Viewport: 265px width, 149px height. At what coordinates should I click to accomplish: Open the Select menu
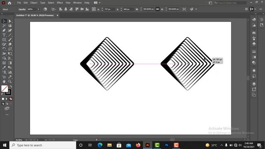pyautogui.click(x=51, y=3)
